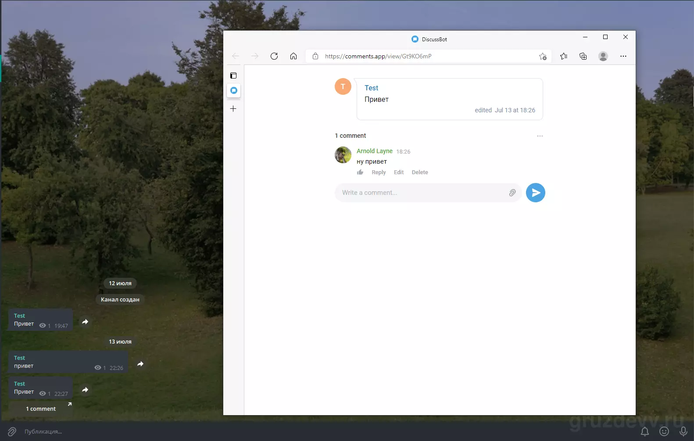The height and width of the screenshot is (441, 694).
Task: Reload the DiscussBot page
Action: pyautogui.click(x=274, y=56)
